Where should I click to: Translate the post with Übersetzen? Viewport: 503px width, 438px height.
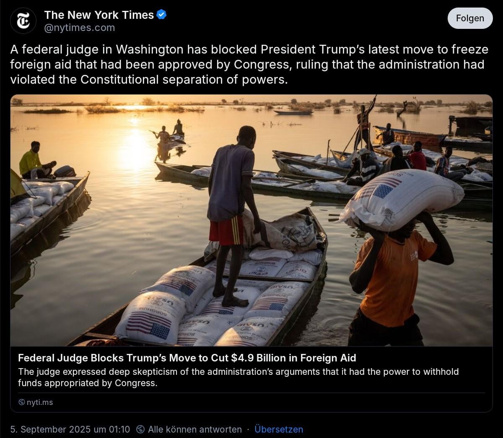(x=279, y=430)
